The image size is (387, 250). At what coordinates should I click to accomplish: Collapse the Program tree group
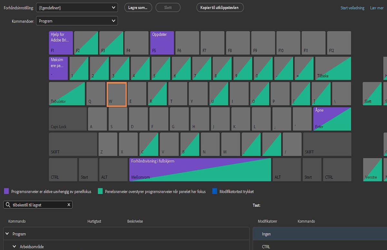tap(7, 234)
